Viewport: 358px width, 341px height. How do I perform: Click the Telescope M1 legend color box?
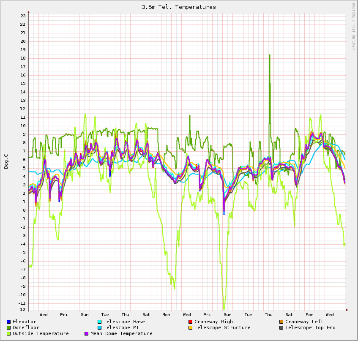[x=99, y=327]
